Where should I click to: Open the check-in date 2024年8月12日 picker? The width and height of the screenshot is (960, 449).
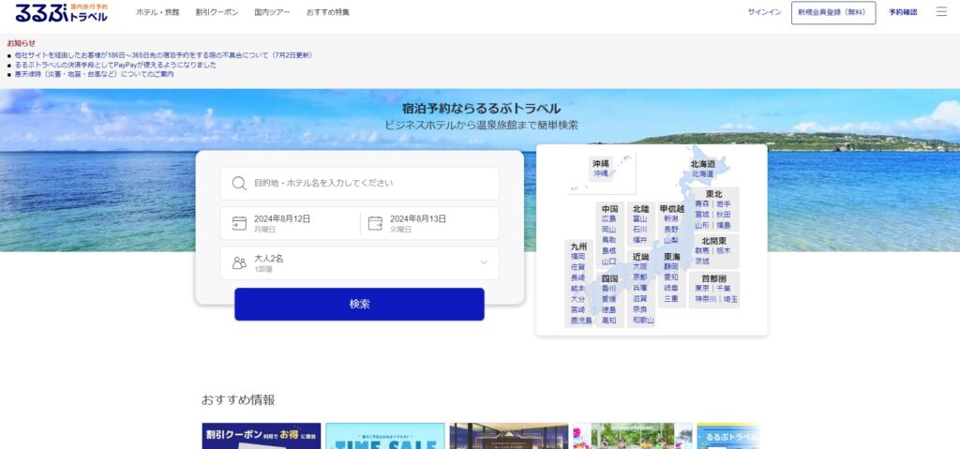pyautogui.click(x=291, y=223)
